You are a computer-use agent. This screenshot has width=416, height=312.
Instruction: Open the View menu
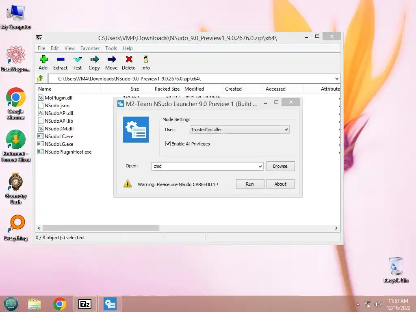(69, 48)
